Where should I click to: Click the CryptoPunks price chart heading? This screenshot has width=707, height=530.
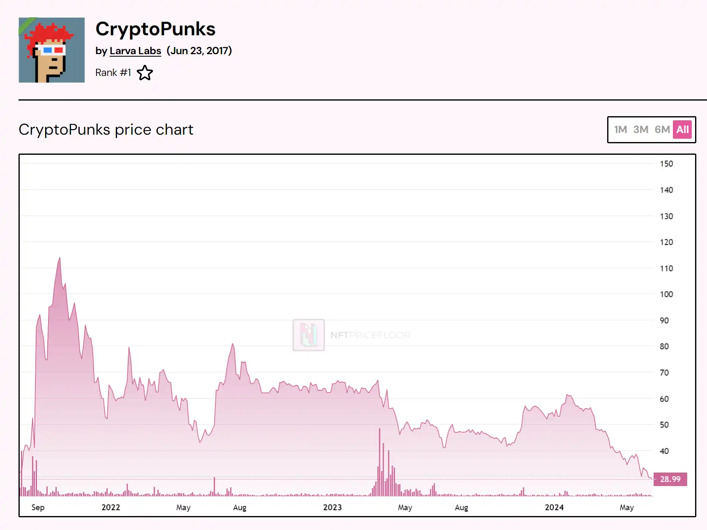106,130
